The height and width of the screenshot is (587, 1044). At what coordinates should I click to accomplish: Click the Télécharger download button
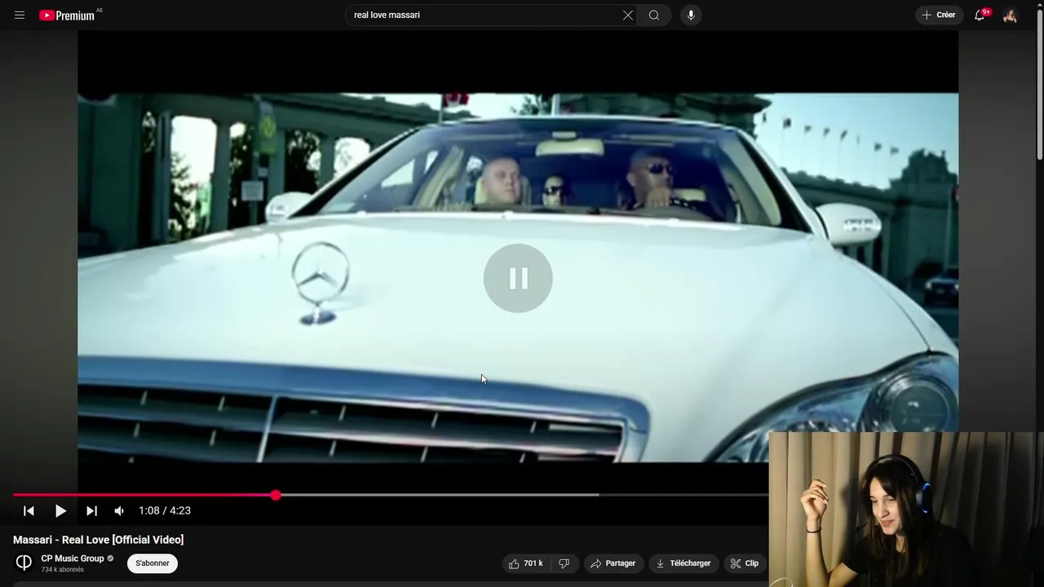pos(683,563)
